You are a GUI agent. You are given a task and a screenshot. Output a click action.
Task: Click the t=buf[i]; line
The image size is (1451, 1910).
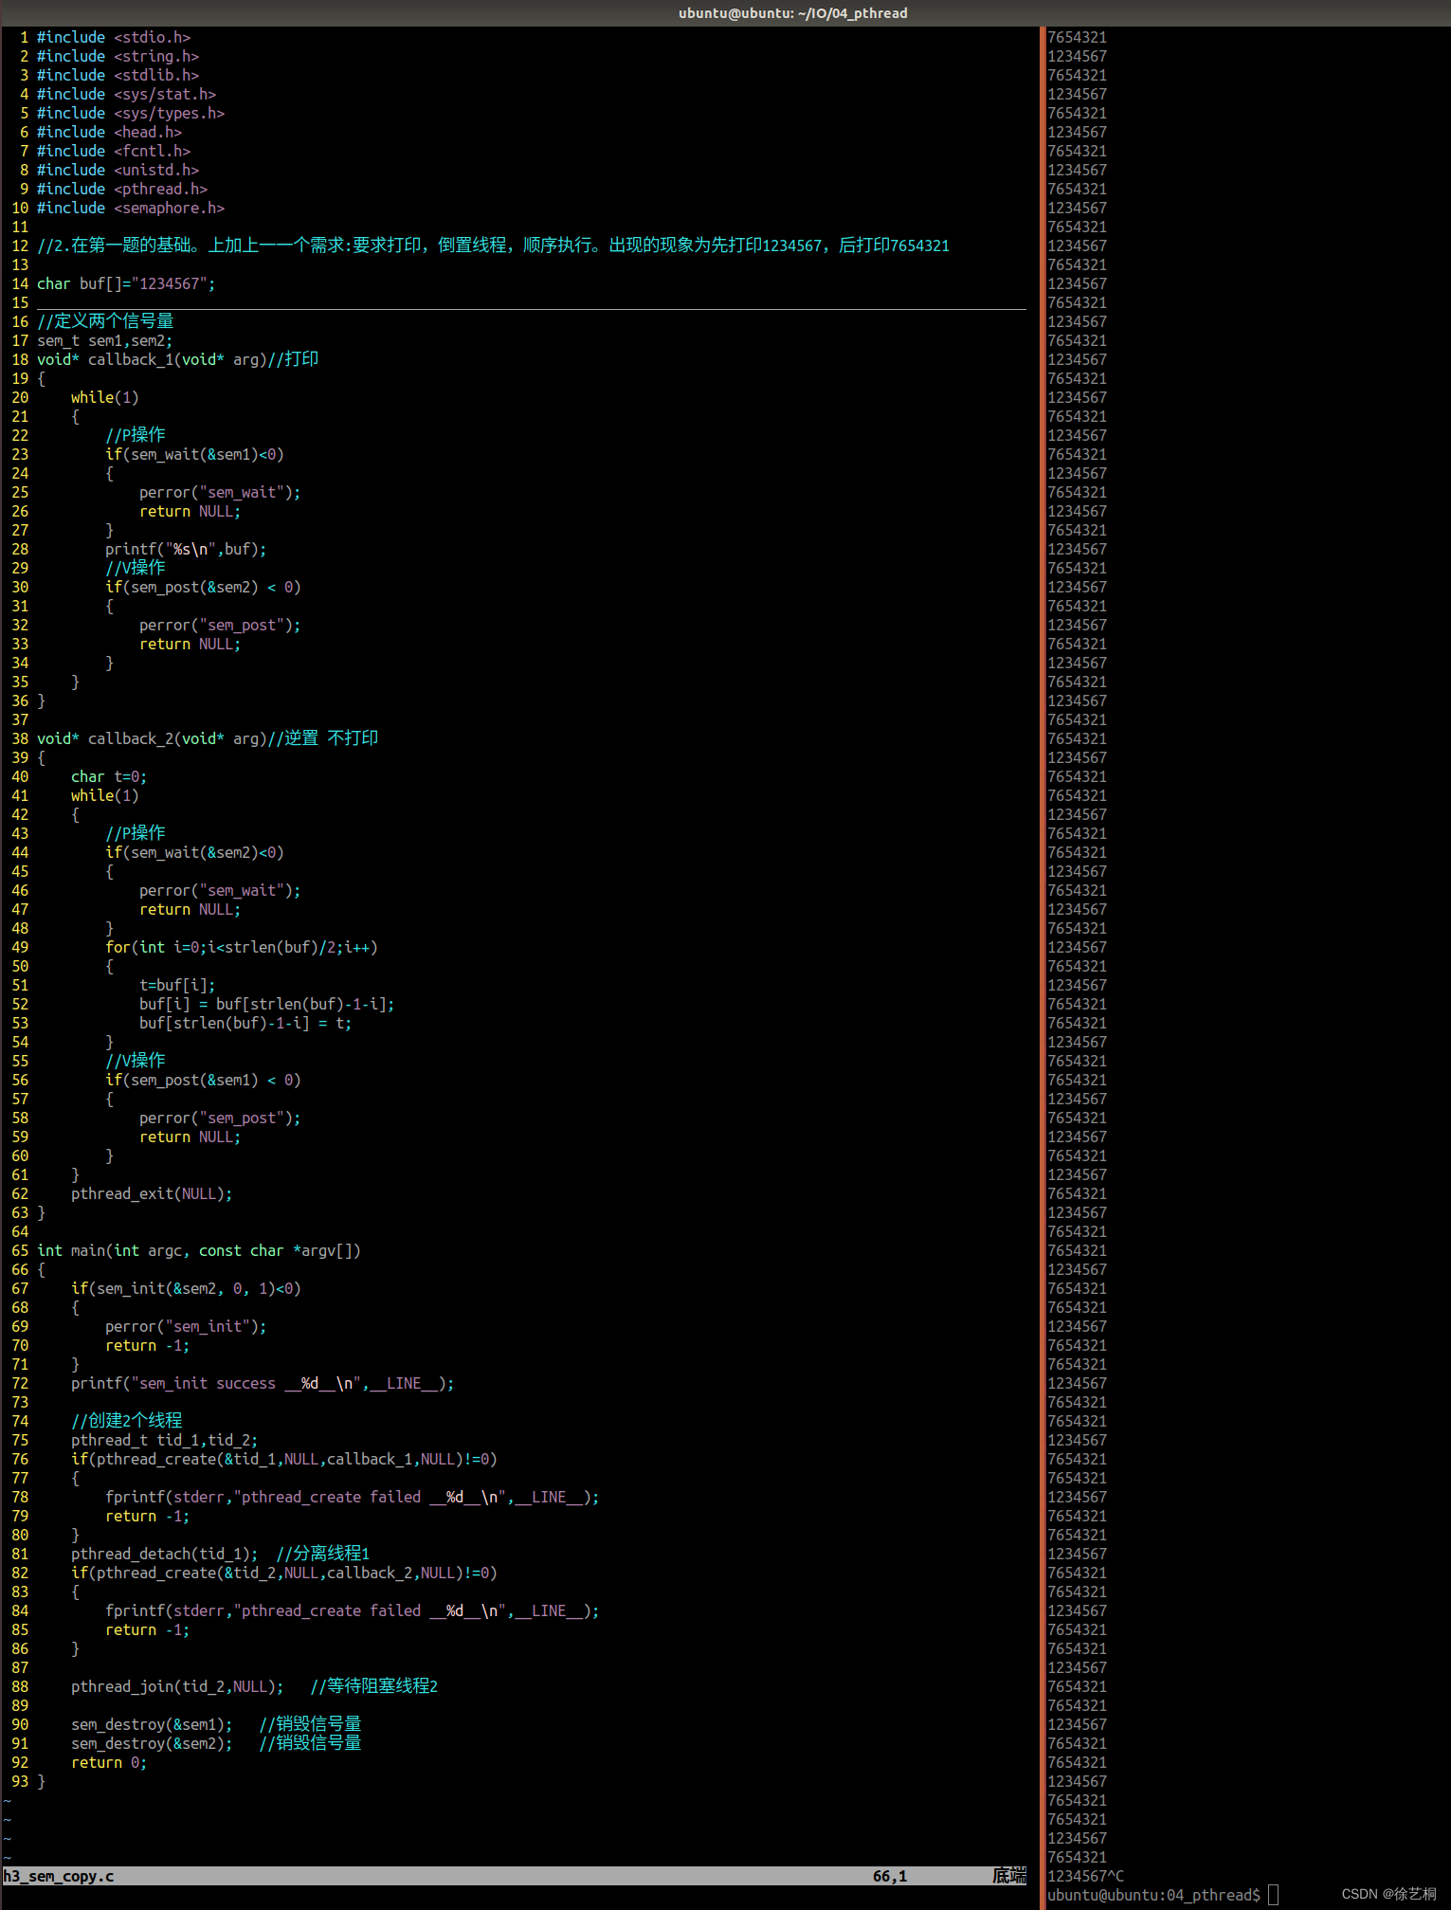coord(177,985)
